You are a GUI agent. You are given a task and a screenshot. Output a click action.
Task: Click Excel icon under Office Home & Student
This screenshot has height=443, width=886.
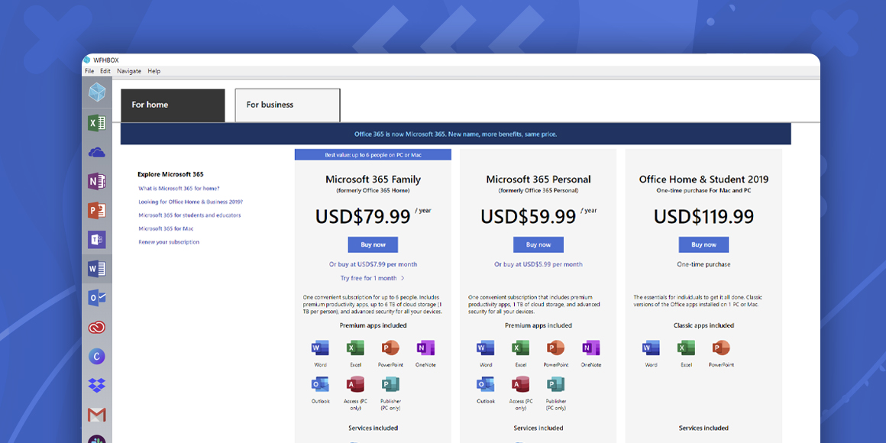point(686,348)
